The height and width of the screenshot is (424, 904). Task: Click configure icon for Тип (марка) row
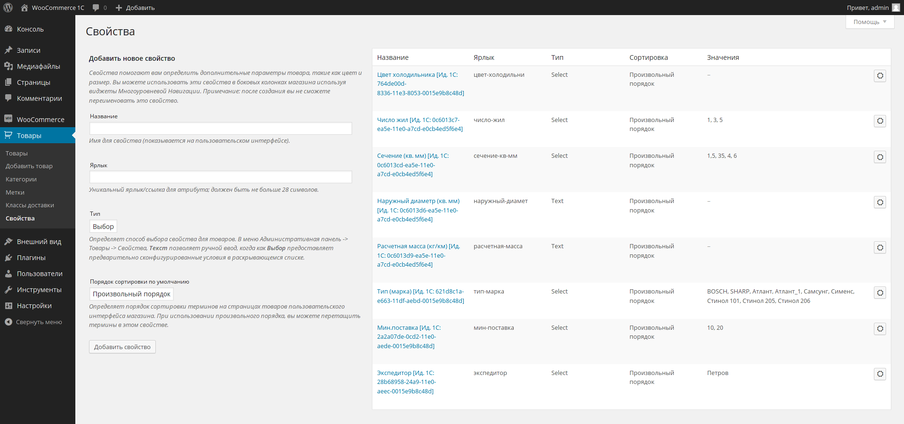(880, 293)
